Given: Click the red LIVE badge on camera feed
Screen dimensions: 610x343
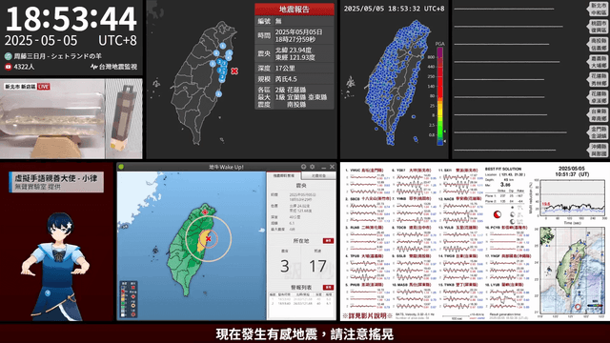Looking at the screenshot, I should point(43,87).
